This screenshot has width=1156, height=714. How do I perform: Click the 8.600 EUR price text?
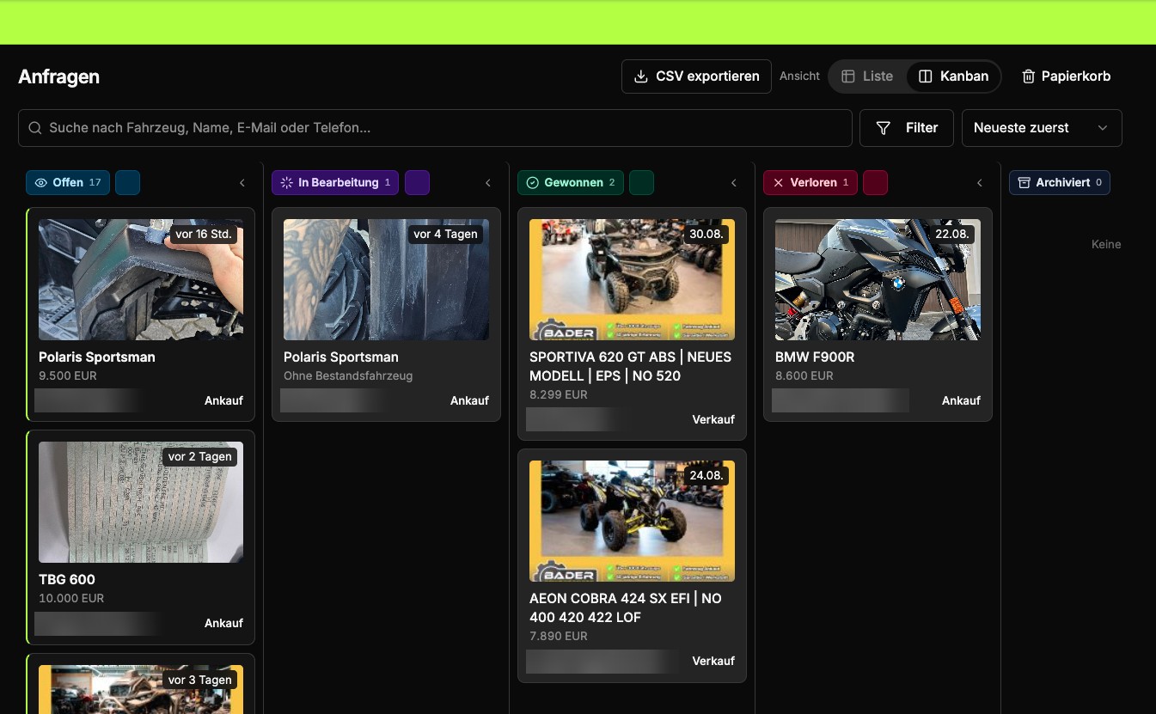804,376
